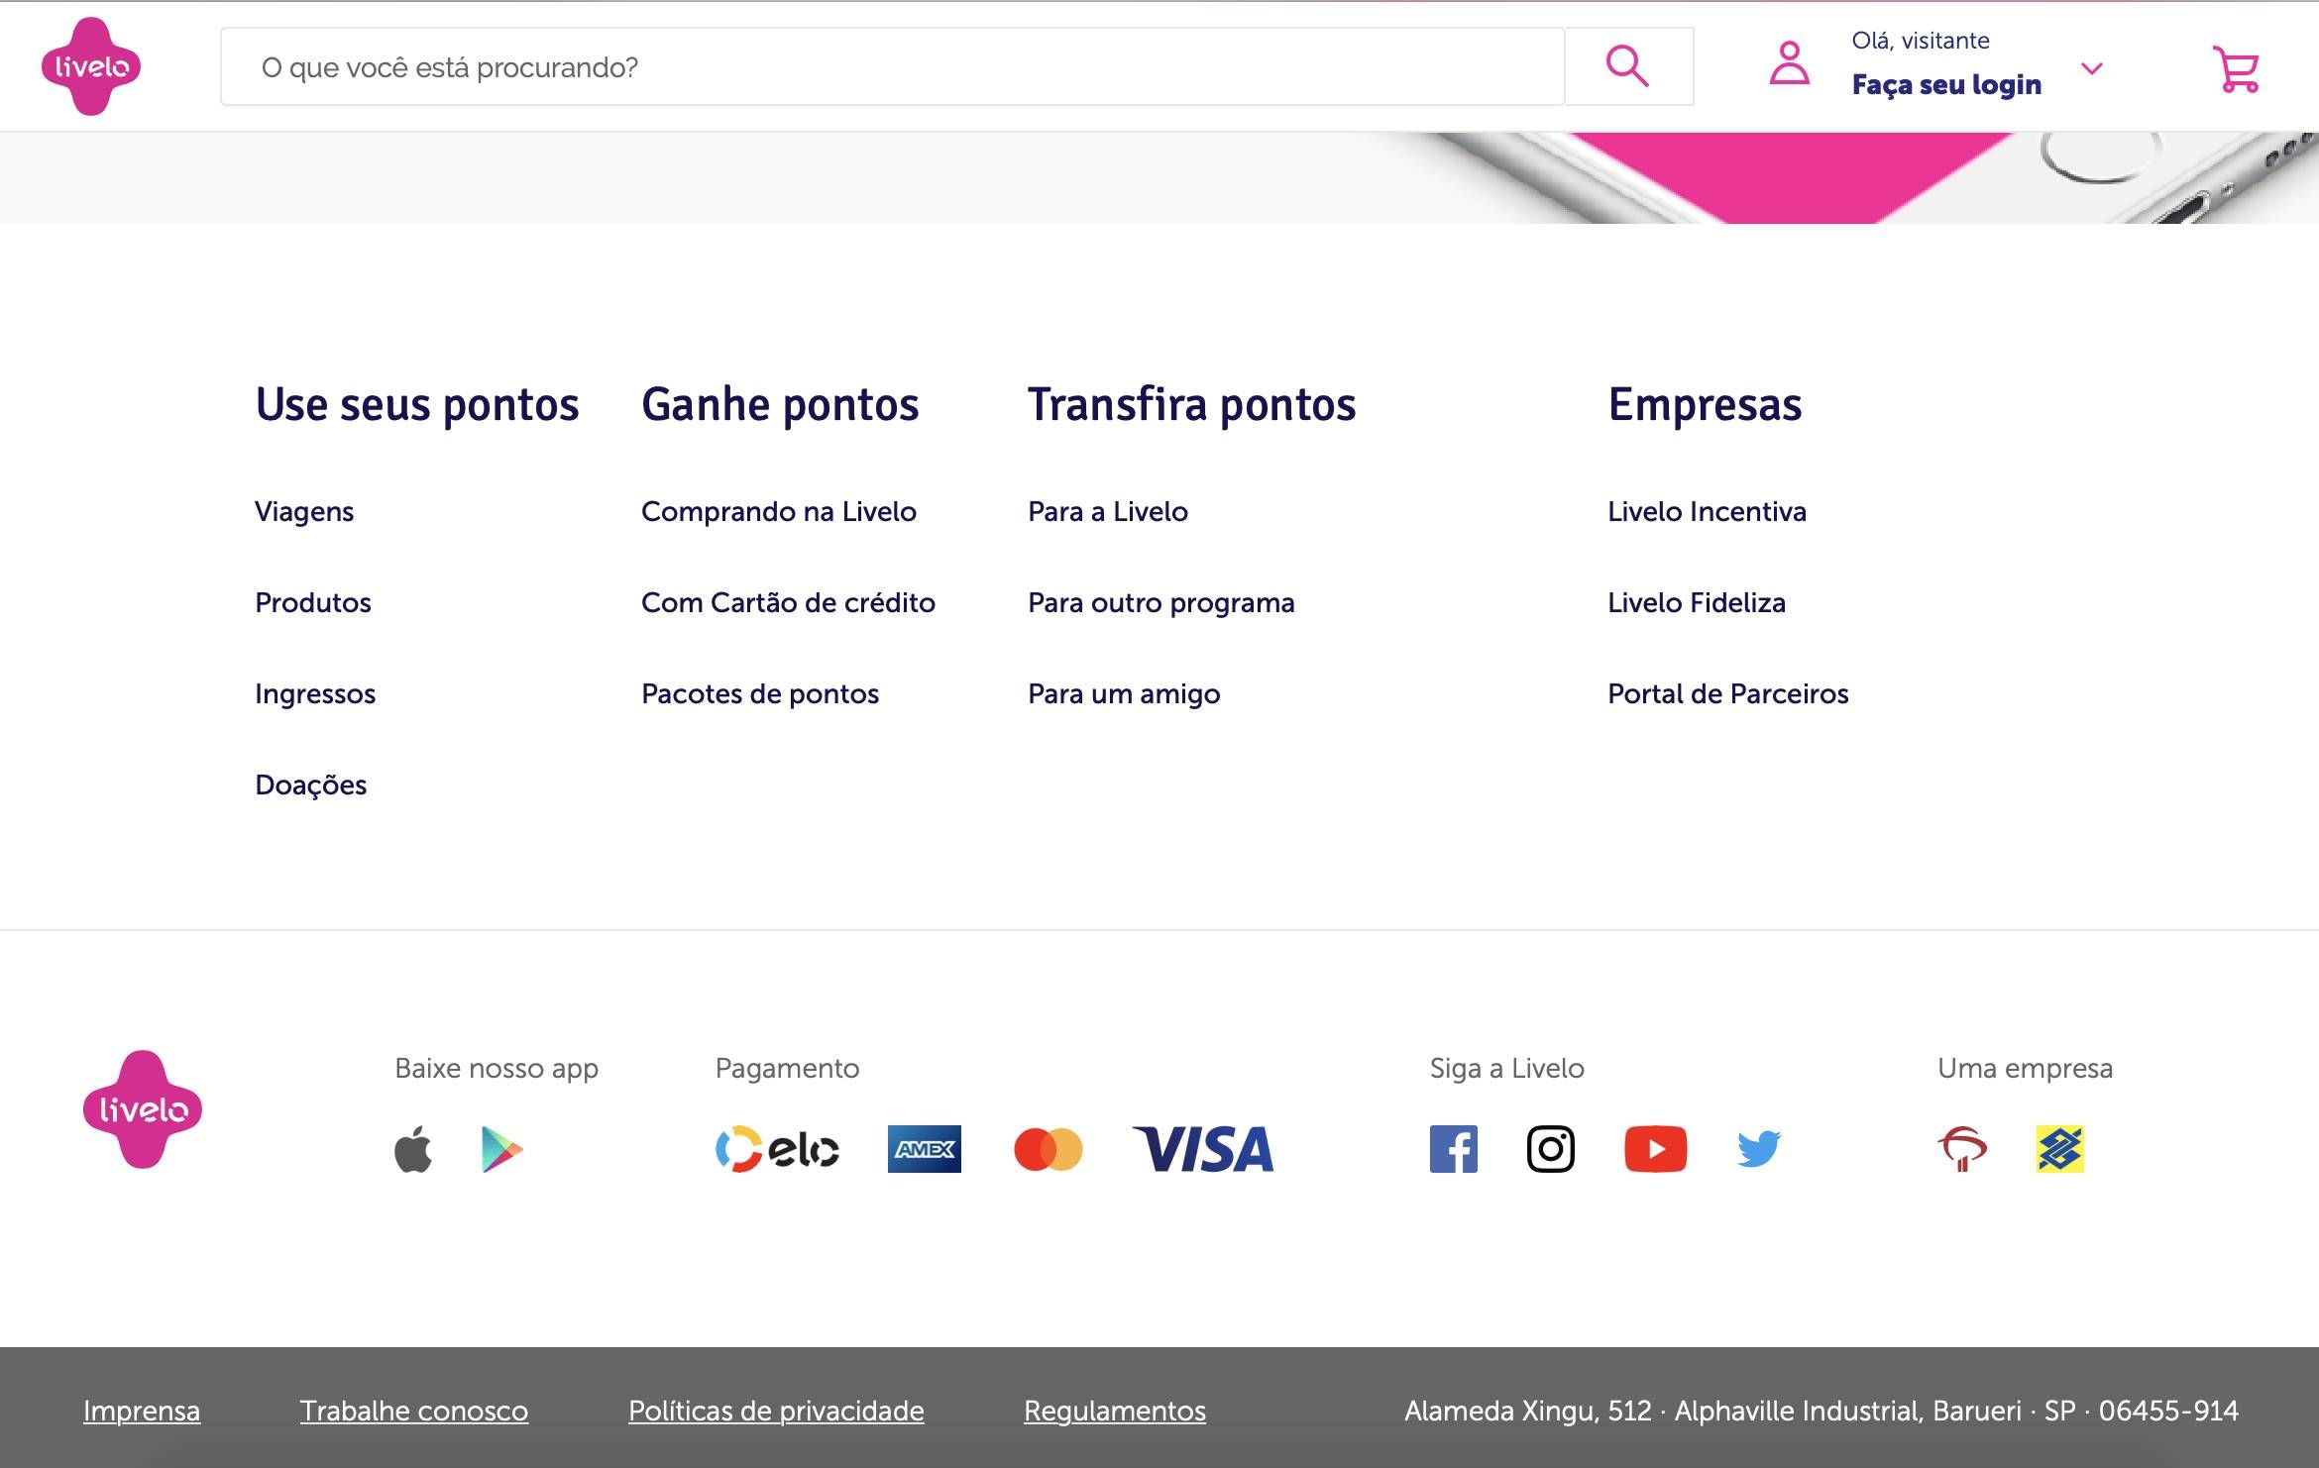
Task: Click the Bradesco logo
Action: pyautogui.click(x=1963, y=1149)
